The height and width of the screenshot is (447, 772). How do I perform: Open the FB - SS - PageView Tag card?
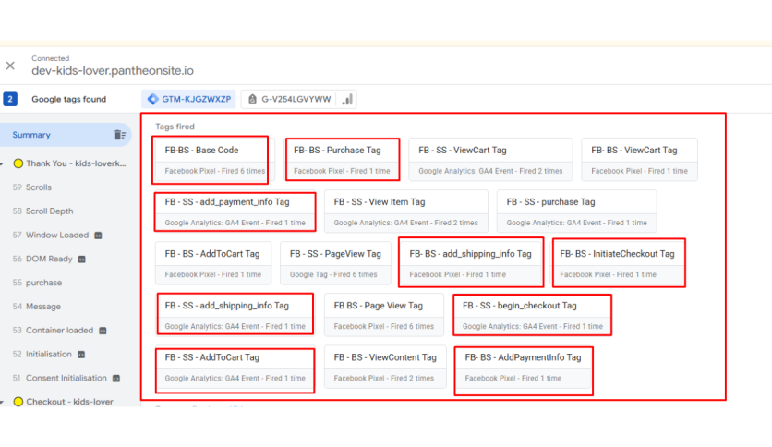pos(335,263)
